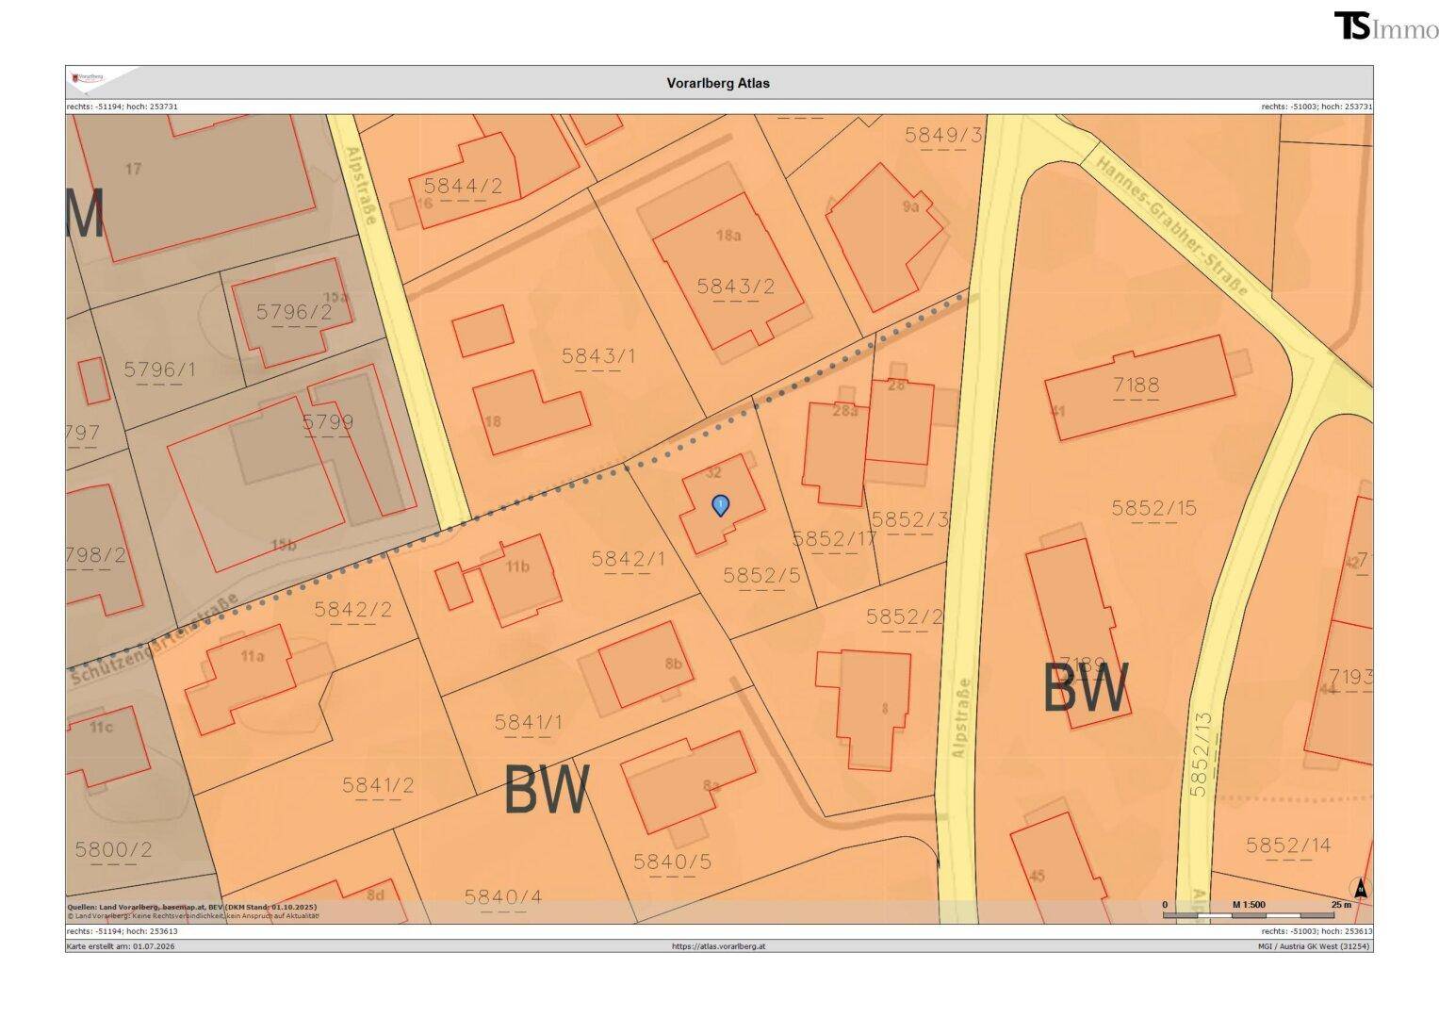1439x1018 pixels.
Task: Click the Hannes-Grabher-Straße street label
Action: [x=1173, y=225]
